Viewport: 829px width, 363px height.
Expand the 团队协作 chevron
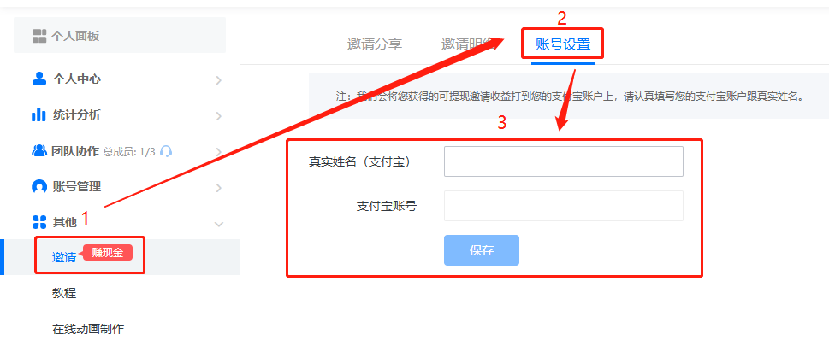(x=219, y=152)
